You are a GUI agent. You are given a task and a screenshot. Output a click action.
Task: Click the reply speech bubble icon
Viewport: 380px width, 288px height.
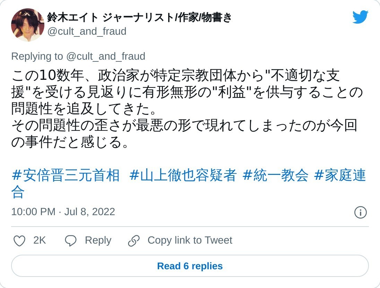(71, 240)
